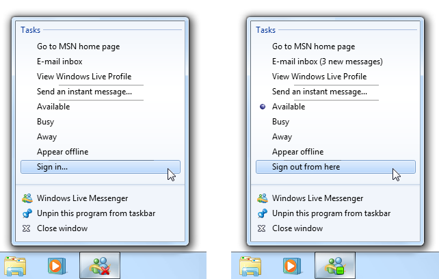The image size is (439, 279).
Task: Click the close window X icon in right jump list
Action: (x=261, y=228)
